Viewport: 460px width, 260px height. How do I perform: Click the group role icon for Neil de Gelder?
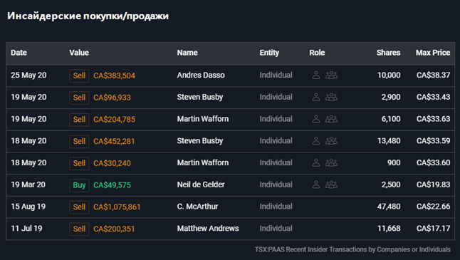[x=332, y=184]
